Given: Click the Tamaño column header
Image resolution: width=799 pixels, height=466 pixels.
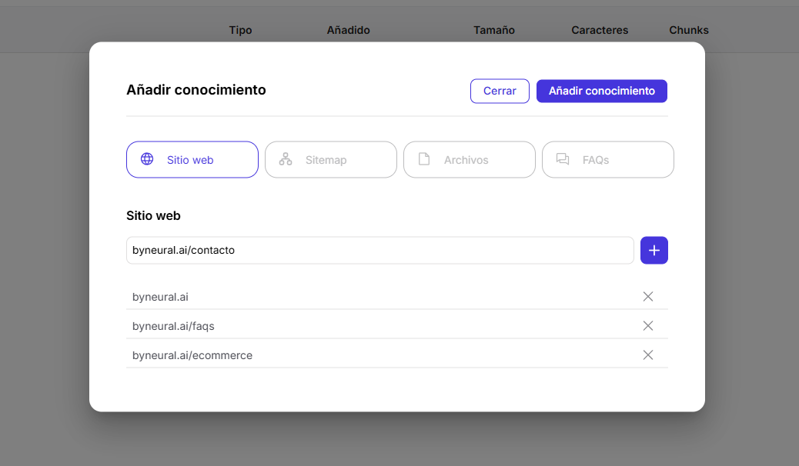Looking at the screenshot, I should coord(493,30).
